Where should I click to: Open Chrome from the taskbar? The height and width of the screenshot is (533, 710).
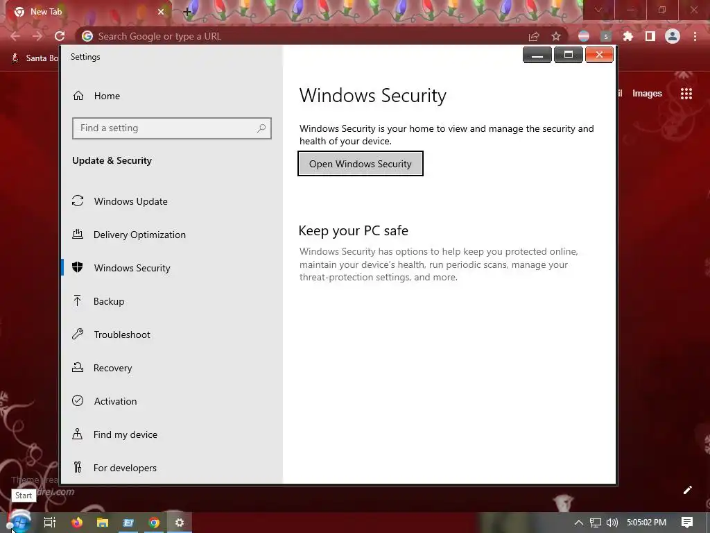coord(154,523)
